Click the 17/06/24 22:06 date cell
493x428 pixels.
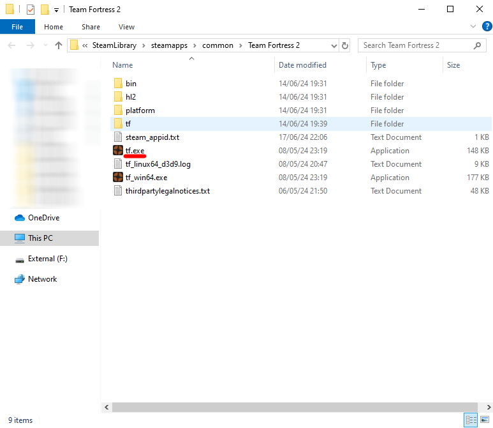point(303,137)
